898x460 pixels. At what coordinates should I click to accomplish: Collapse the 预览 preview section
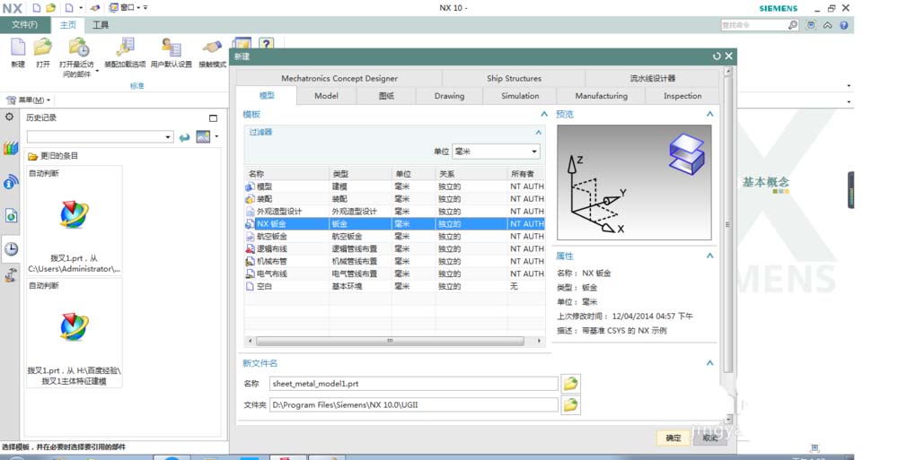click(709, 115)
